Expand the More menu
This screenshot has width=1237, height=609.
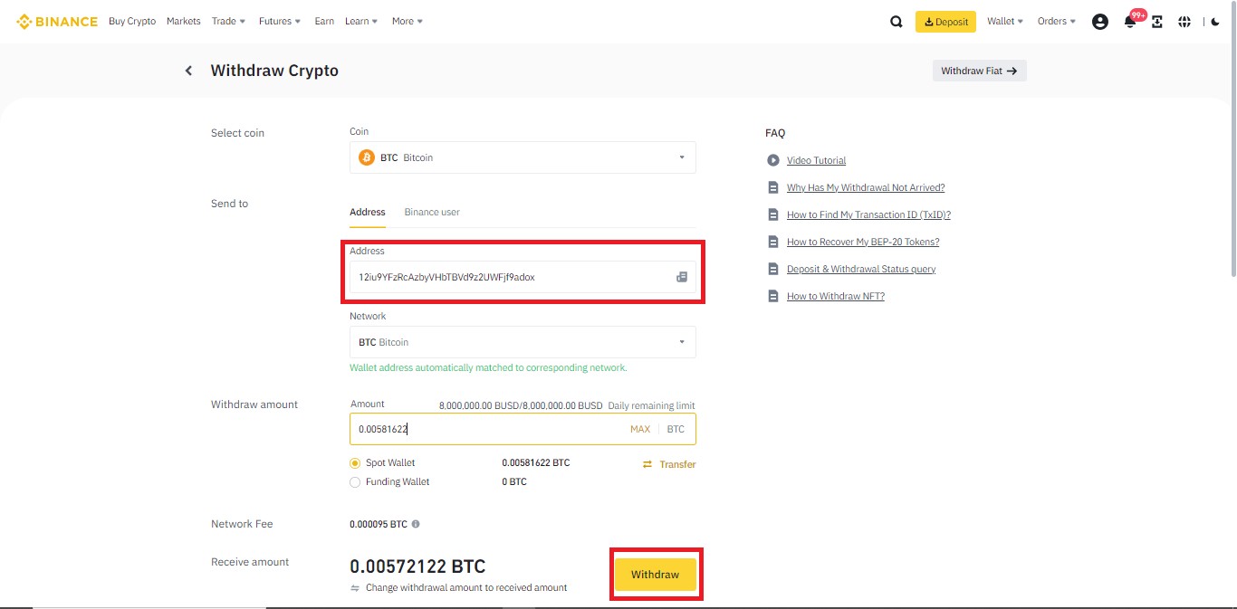(x=408, y=21)
